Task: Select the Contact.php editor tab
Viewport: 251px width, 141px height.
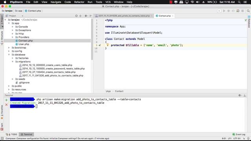Action: [x=164, y=16]
